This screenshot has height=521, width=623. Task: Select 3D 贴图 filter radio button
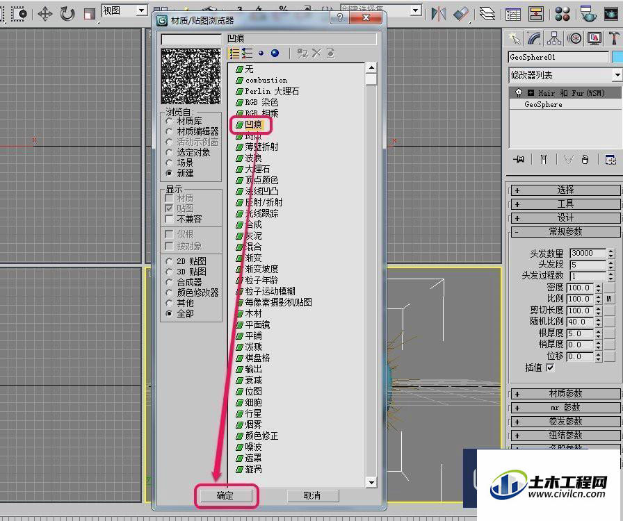[x=169, y=272]
